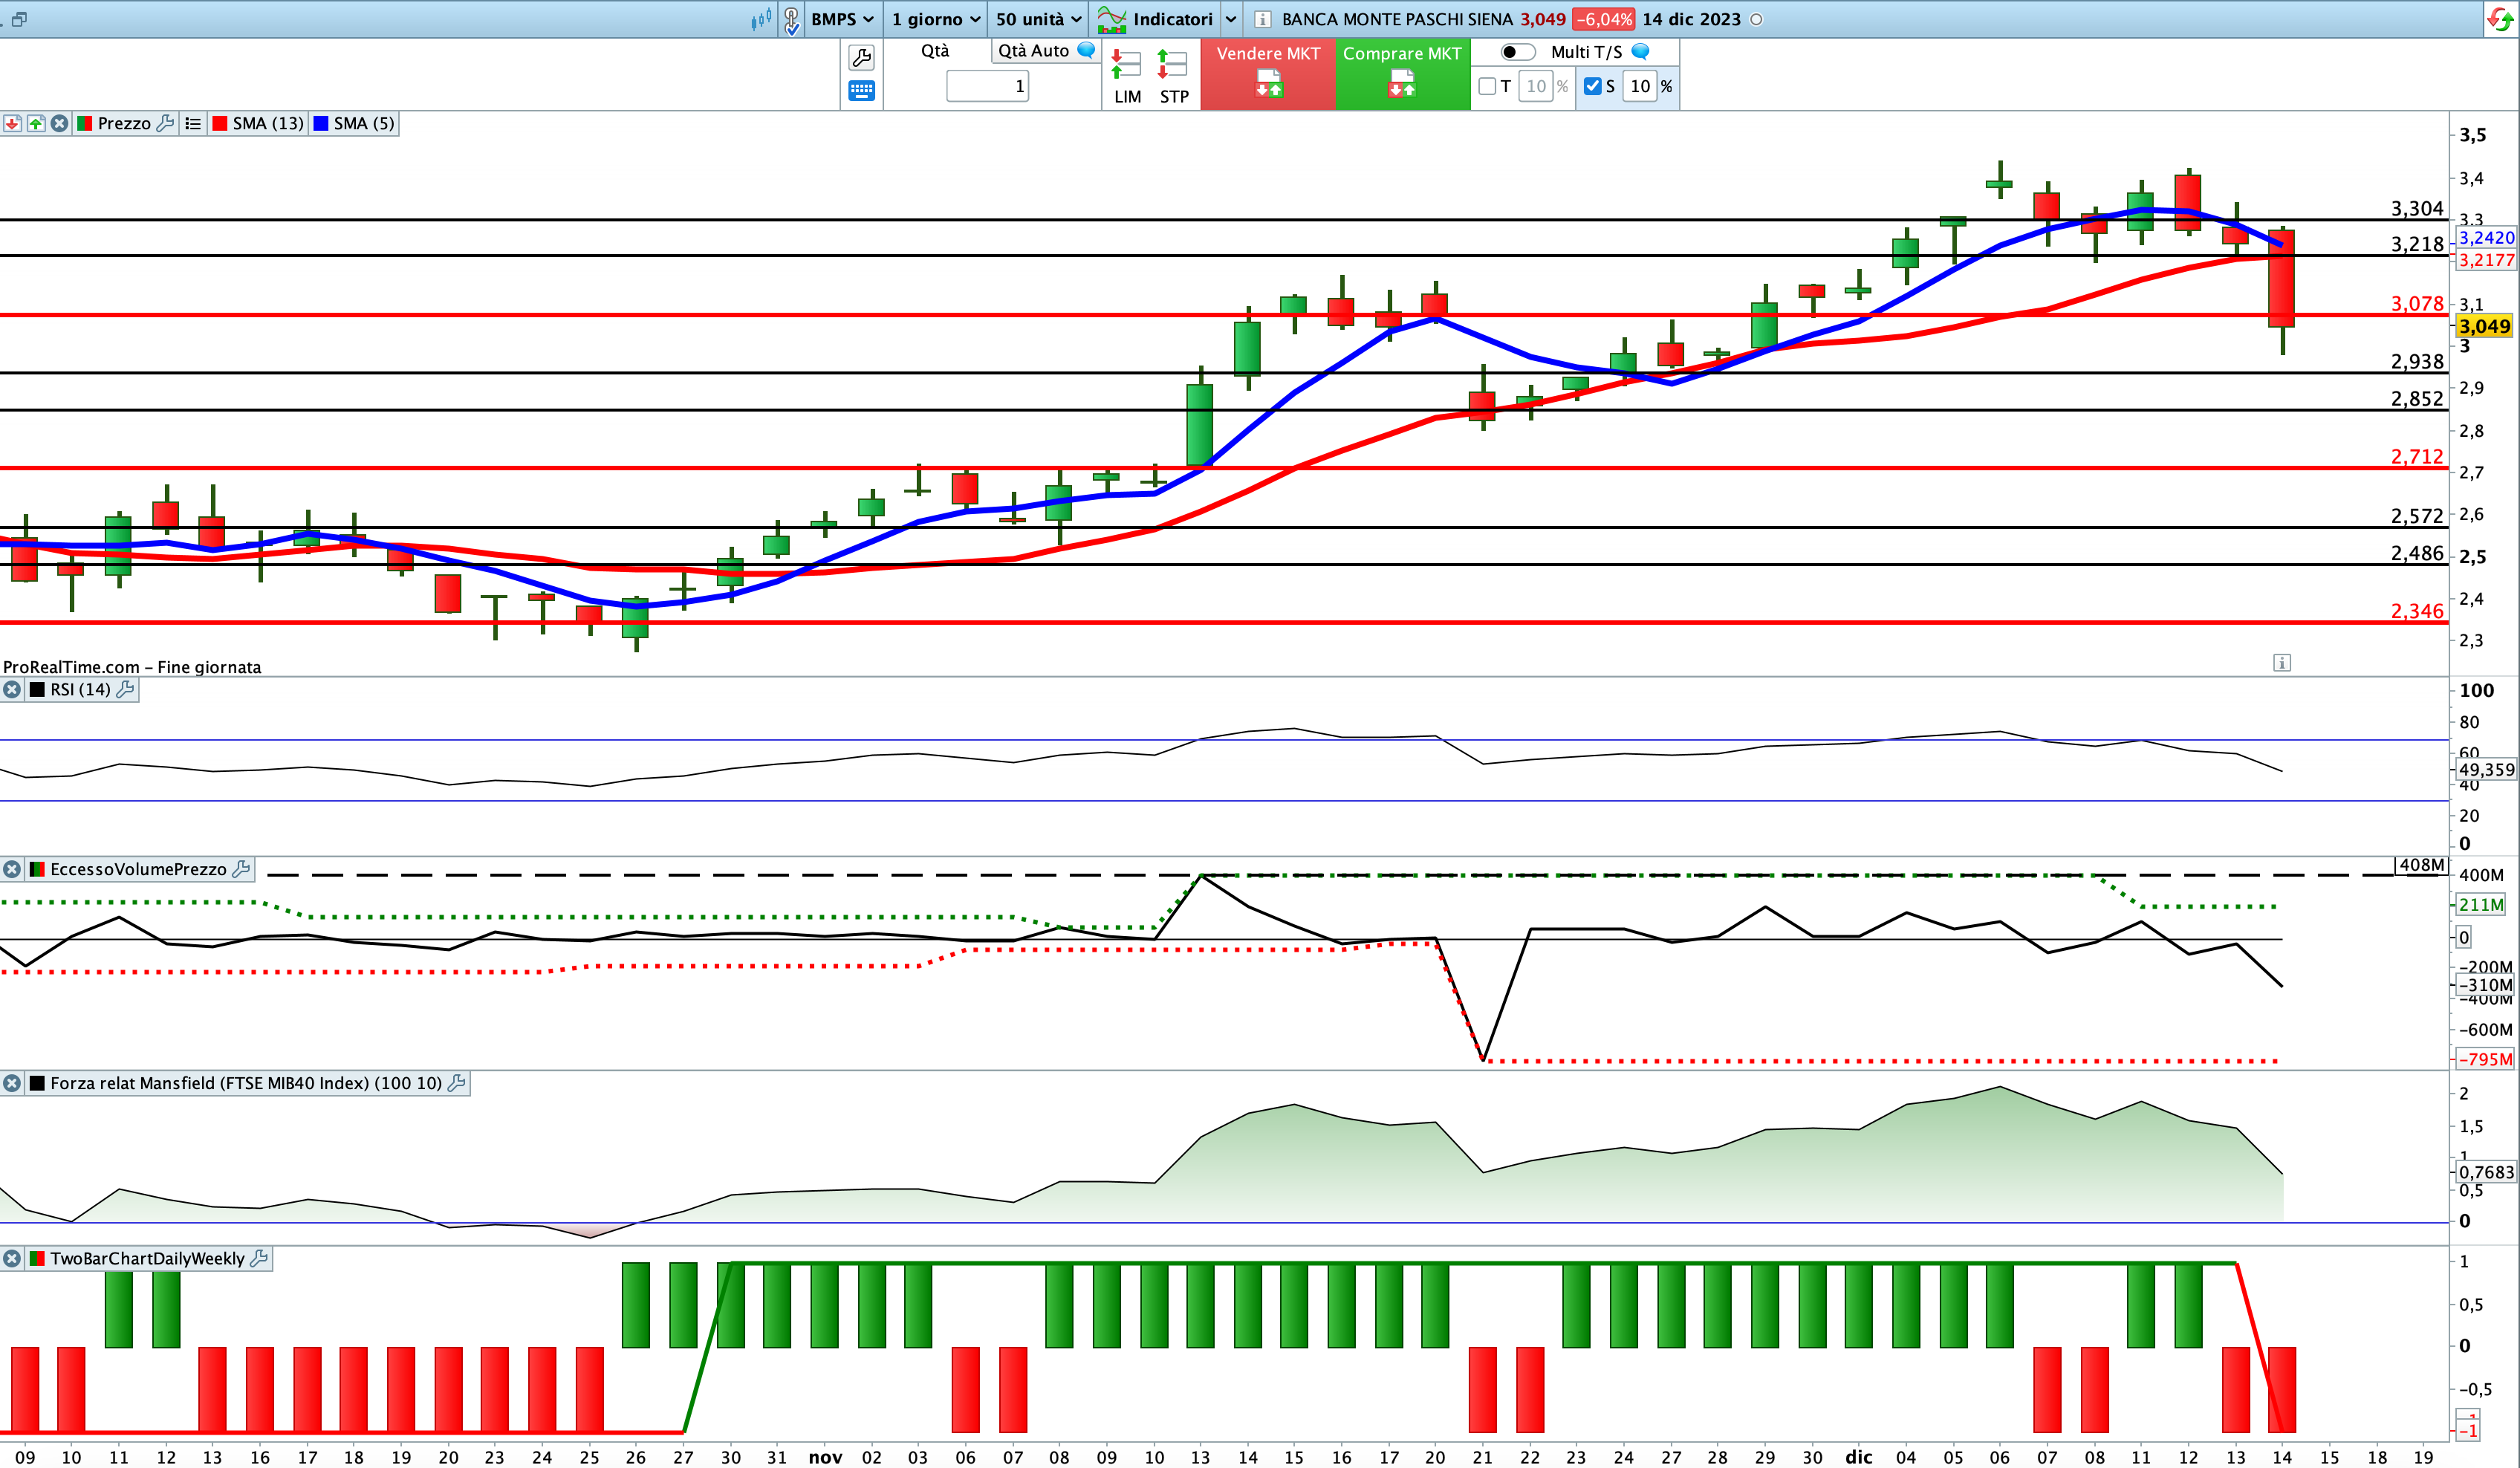Open the '50 unità' units dropdown
This screenshot has width=2520, height=1468.
1038,19
